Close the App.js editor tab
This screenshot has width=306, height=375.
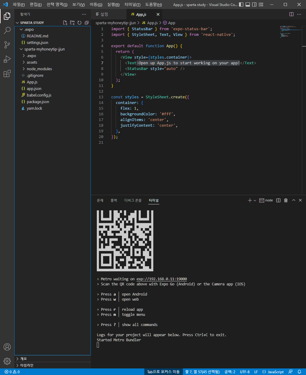[158, 14]
